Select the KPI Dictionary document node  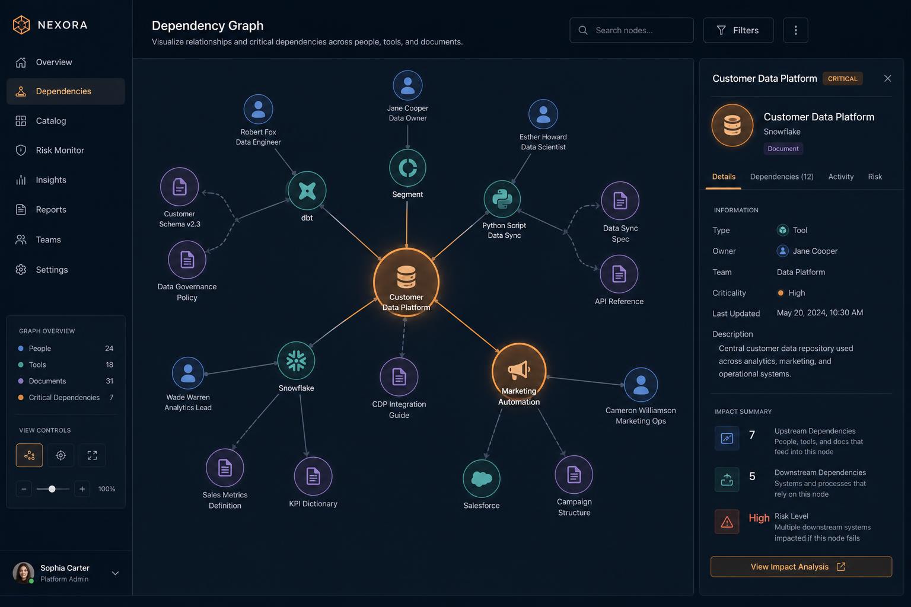313,476
